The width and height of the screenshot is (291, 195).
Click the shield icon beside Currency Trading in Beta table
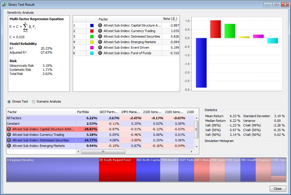point(100,31)
